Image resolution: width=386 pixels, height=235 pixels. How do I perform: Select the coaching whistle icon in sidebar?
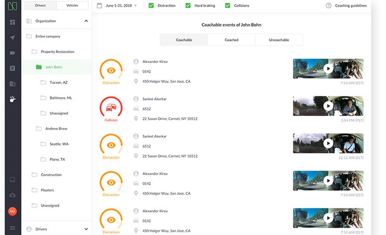coord(12,99)
